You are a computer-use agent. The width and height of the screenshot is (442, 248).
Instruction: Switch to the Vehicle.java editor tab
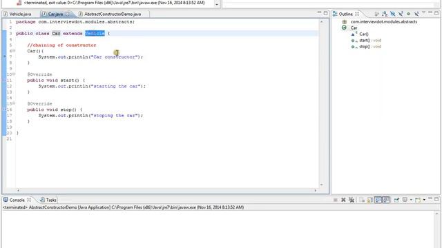coord(20,14)
